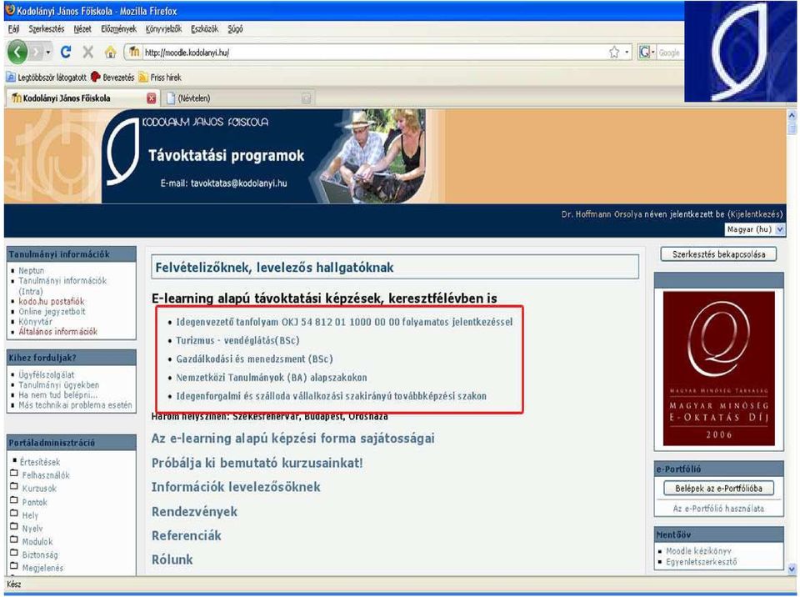
Task: Expand the Hely admin folder
Action: click(14, 514)
